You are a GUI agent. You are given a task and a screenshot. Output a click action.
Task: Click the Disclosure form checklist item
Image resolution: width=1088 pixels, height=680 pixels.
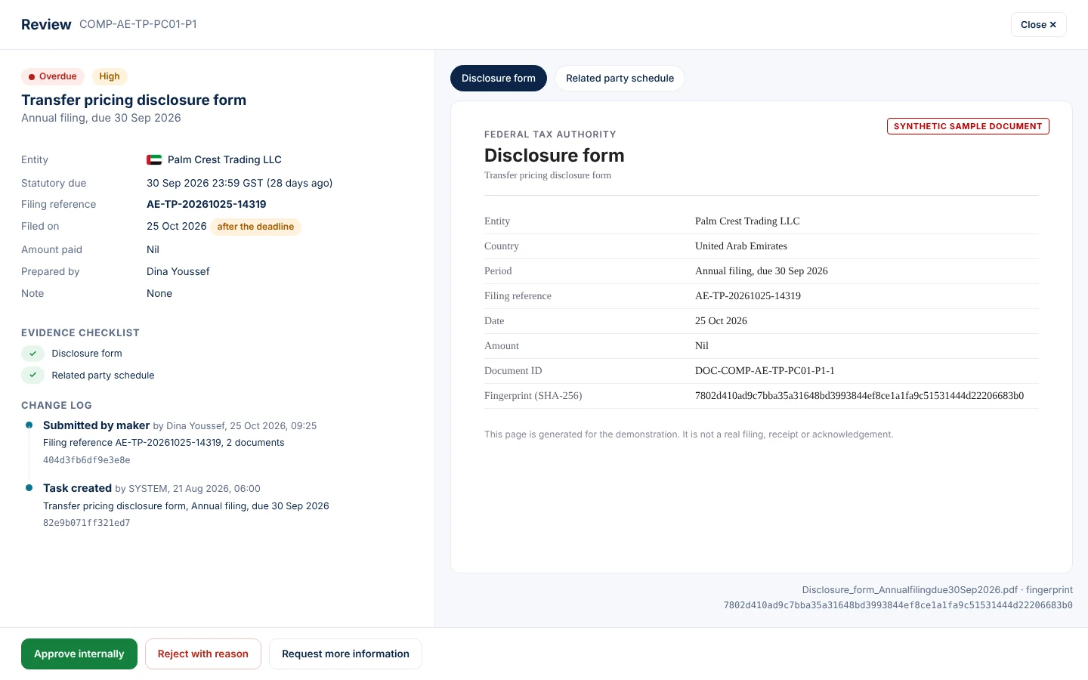point(87,354)
